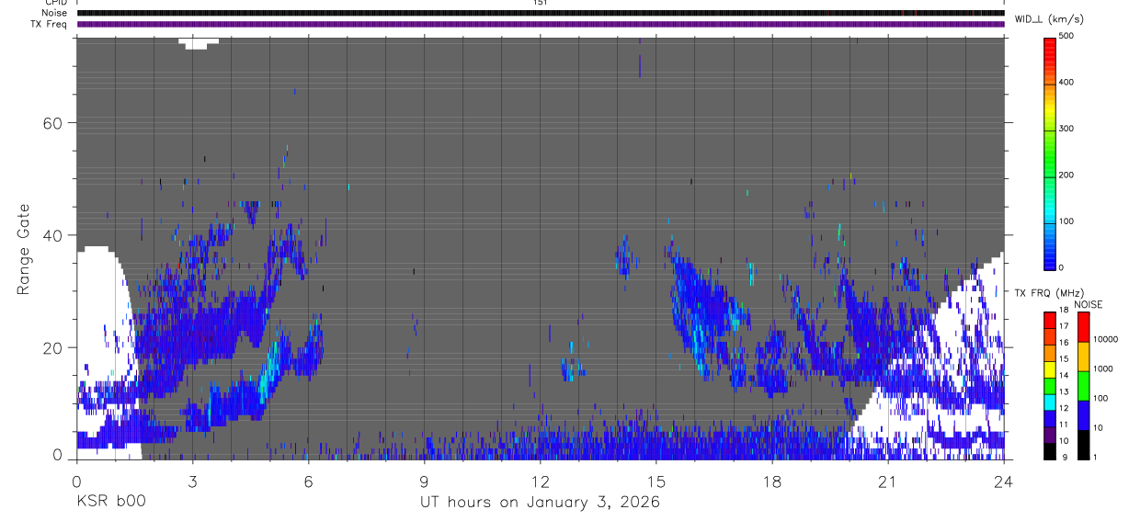Click the '20' tick on the Range Gate axis
Viewport: 1129px width, 521px height.
(x=51, y=347)
